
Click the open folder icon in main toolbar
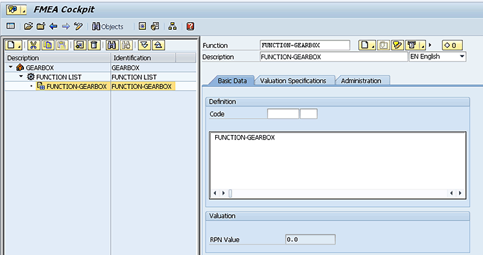(x=29, y=27)
